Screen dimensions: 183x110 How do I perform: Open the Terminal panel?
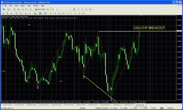(26, 9)
